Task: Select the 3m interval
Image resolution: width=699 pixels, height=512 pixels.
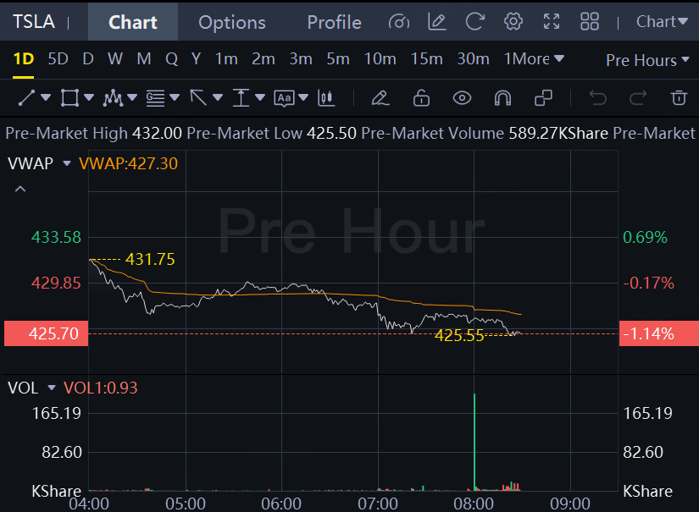Action: click(x=301, y=58)
